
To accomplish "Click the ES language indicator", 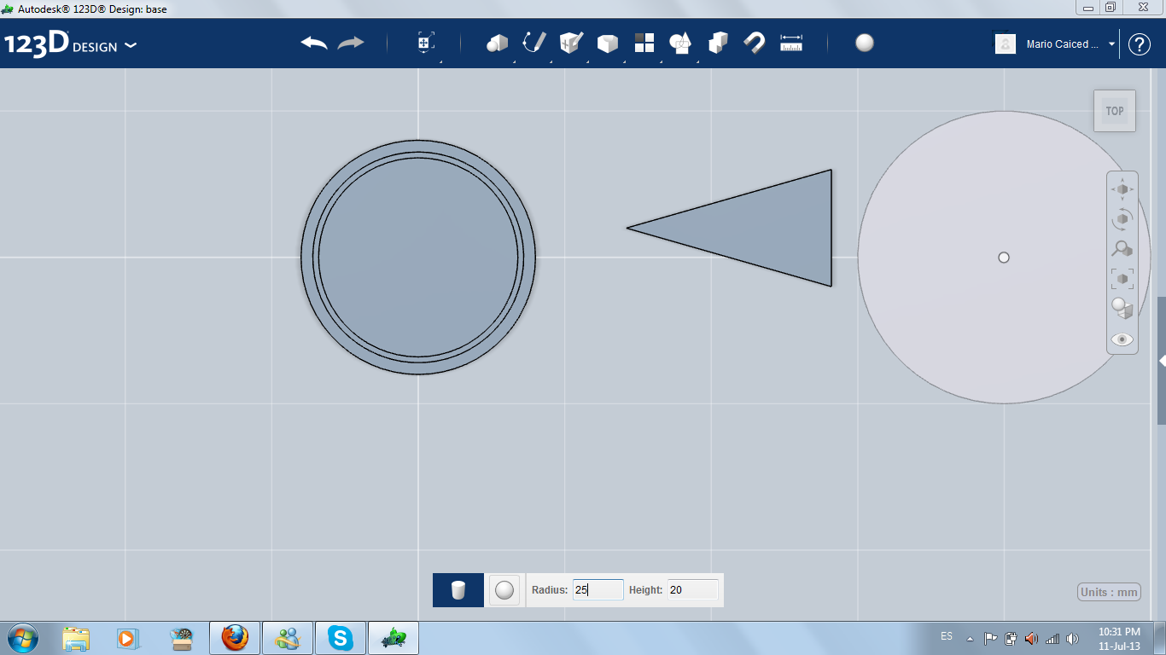I will point(947,637).
